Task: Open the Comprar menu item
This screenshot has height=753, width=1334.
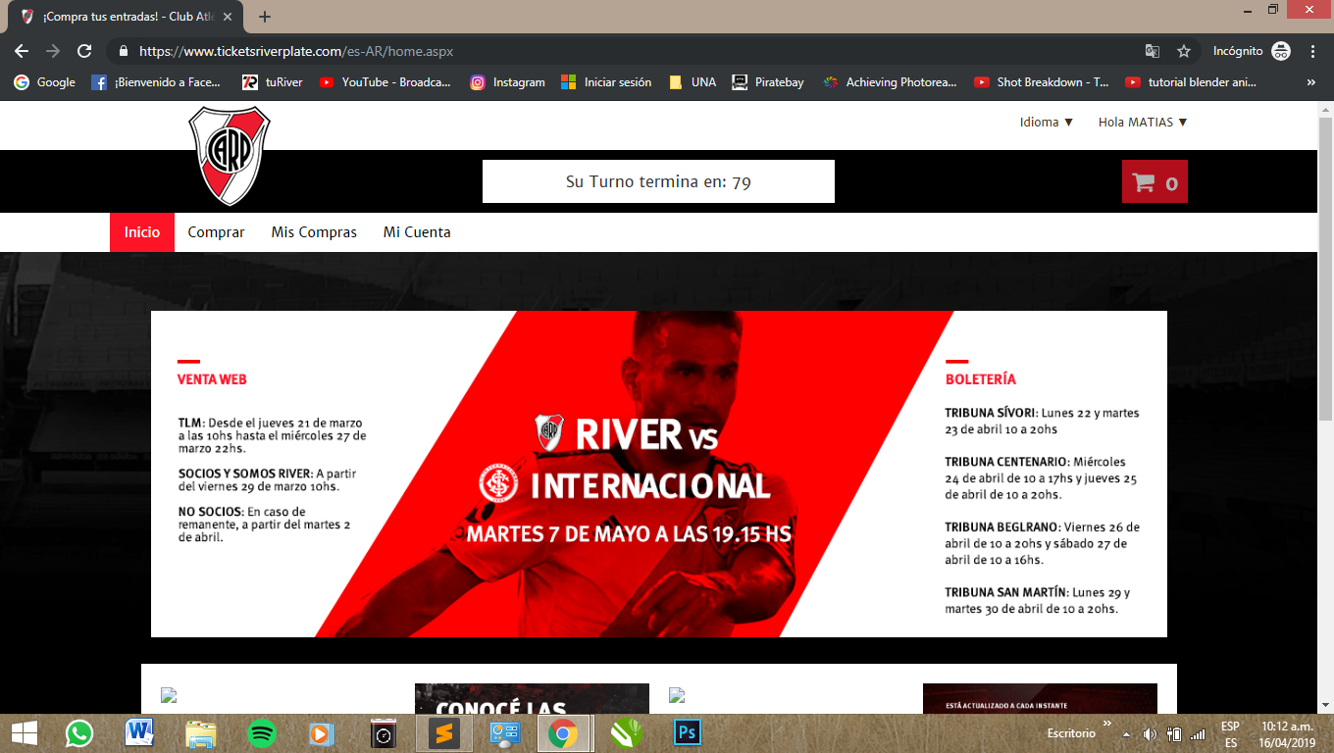Action: pyautogui.click(x=217, y=232)
